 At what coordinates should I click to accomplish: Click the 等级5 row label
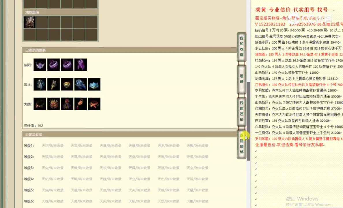29,190
